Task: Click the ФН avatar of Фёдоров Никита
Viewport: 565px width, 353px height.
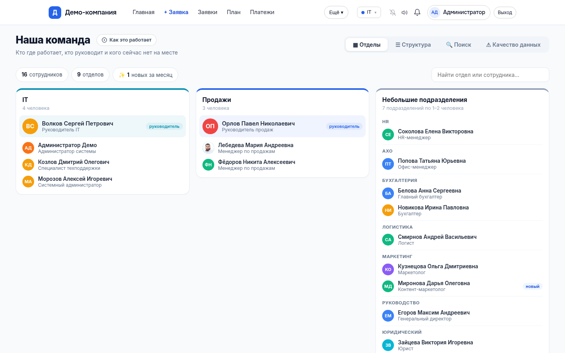Action: (x=208, y=165)
